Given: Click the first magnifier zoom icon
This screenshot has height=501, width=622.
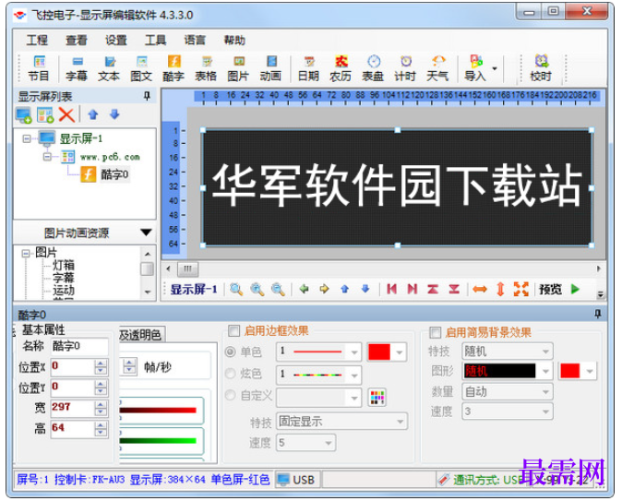Looking at the screenshot, I should tap(236, 289).
